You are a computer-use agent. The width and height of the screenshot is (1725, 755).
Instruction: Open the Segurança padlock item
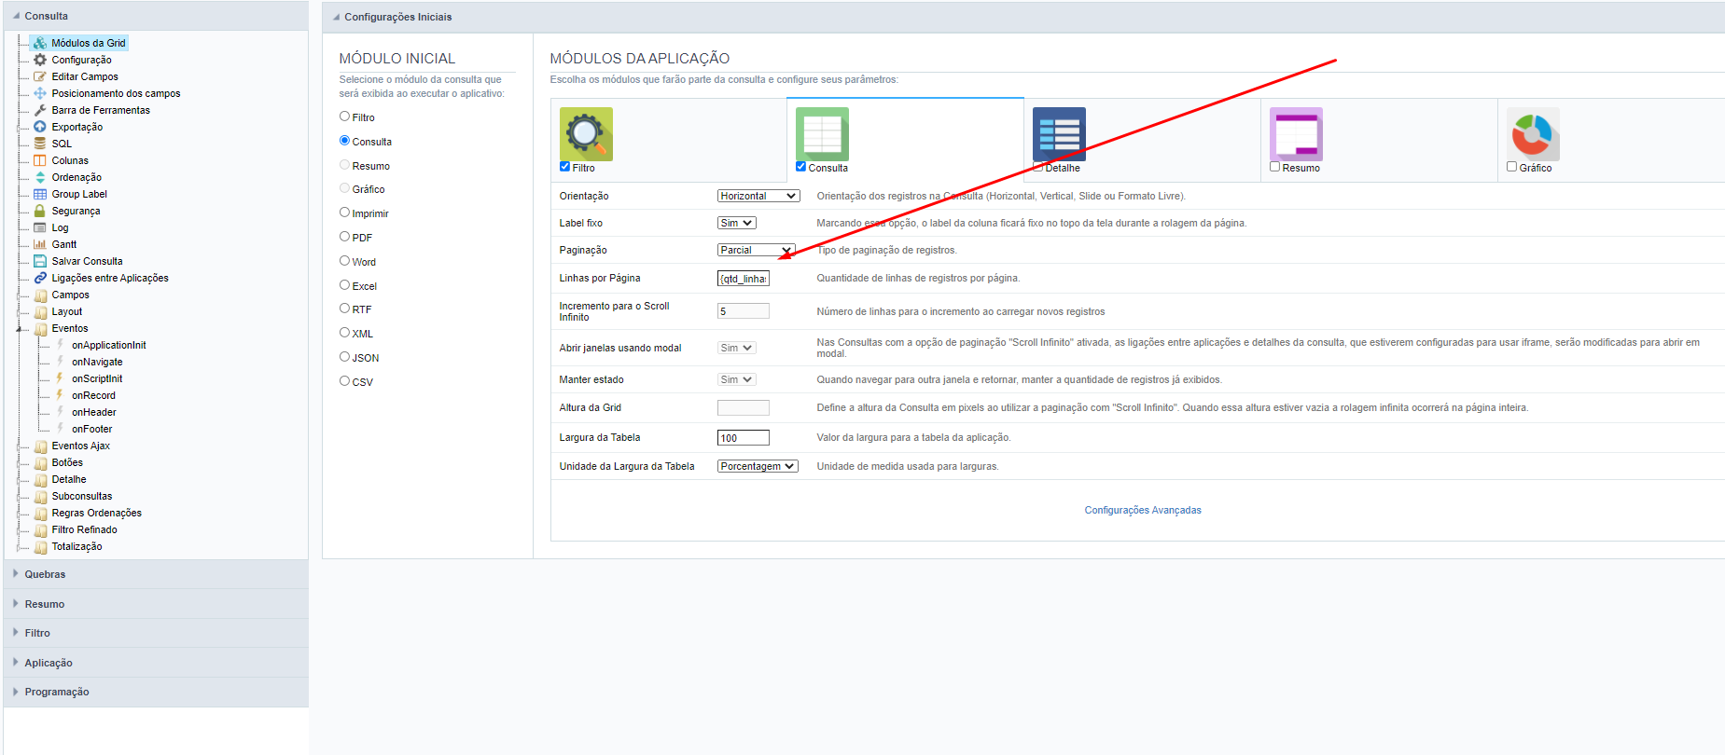(76, 211)
